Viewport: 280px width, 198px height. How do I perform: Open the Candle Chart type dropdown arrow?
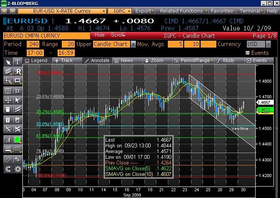pos(133,44)
